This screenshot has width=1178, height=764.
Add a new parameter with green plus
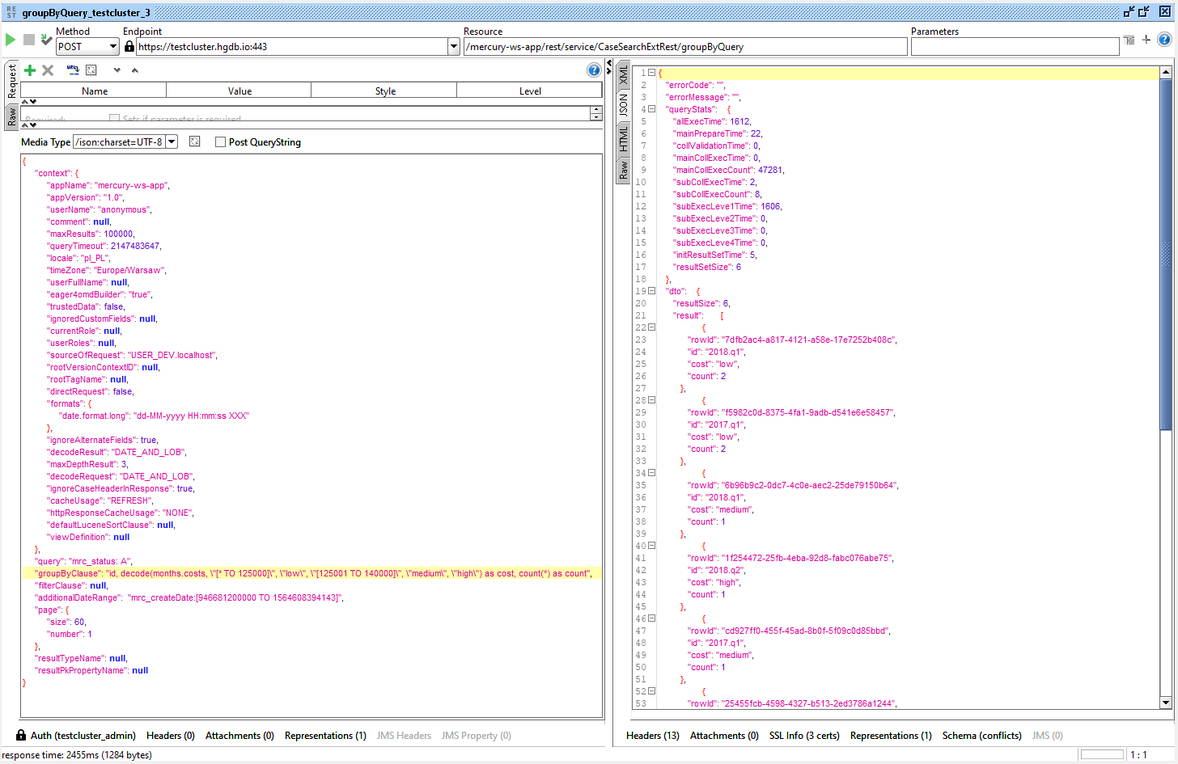click(30, 70)
